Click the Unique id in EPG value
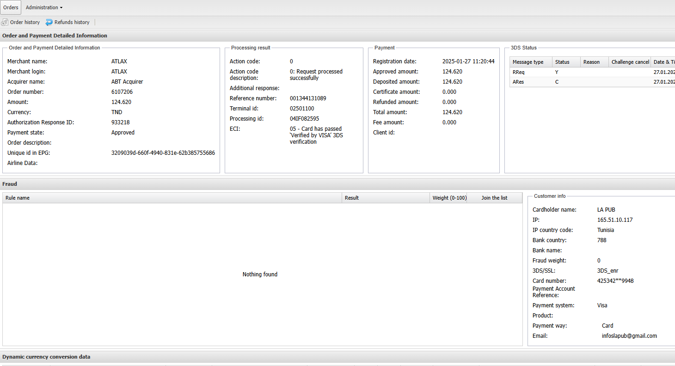 (x=163, y=153)
